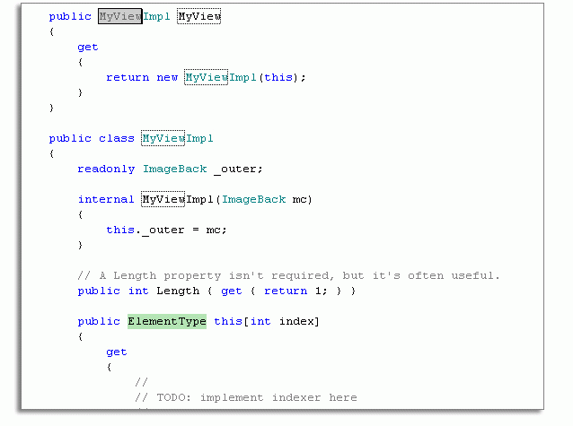Click the MyViewImpl name after 'public class'

tap(177, 138)
